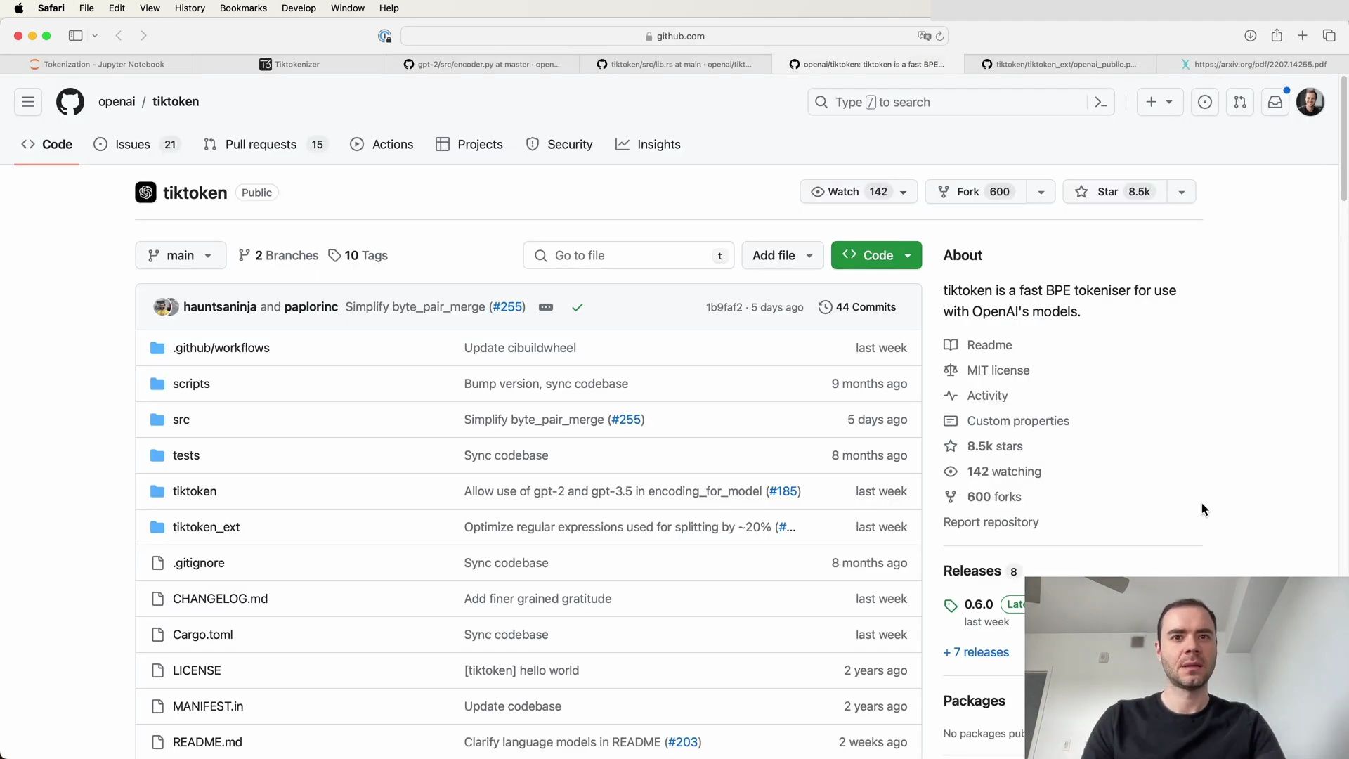Open the Security tab
The width and height of the screenshot is (1349, 759).
559,144
